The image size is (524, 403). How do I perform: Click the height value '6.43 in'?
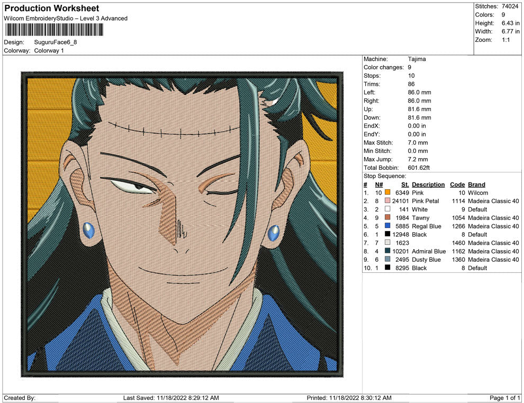[511, 23]
